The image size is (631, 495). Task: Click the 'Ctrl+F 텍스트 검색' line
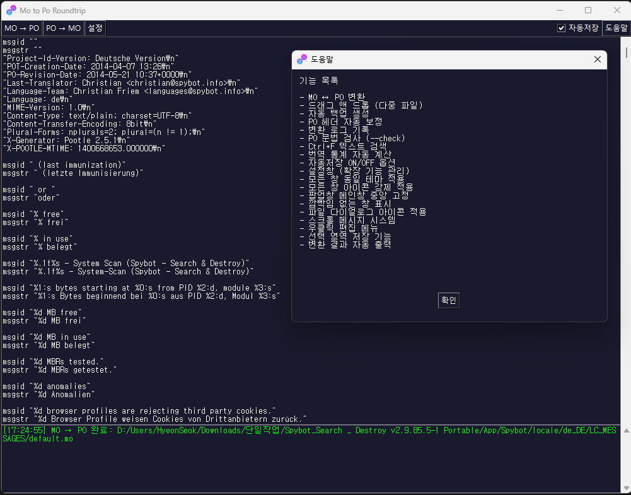[344, 146]
